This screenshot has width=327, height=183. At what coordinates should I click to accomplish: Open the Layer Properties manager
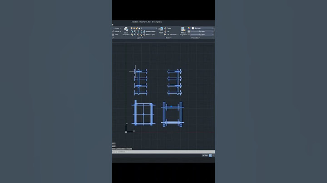click(126, 31)
